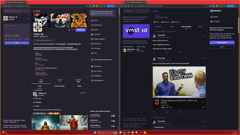Select Posts tab on PSiReN-X profile
Screen dimensions: 240x135
pyautogui.click(x=40, y=86)
